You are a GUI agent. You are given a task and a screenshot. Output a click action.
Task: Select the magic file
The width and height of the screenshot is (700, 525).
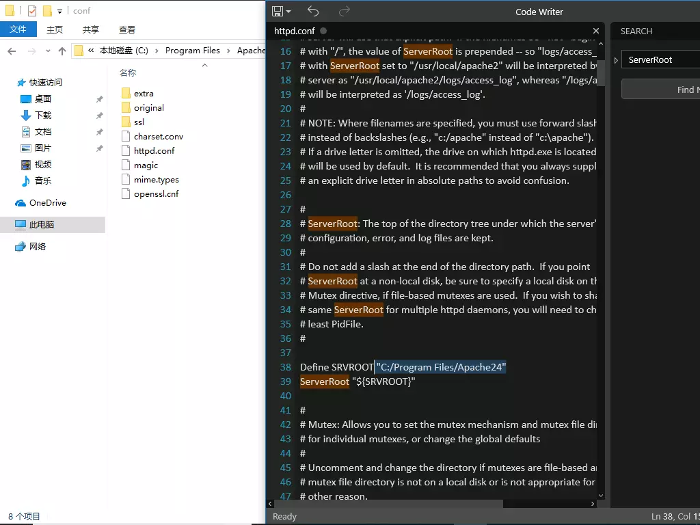tap(146, 165)
